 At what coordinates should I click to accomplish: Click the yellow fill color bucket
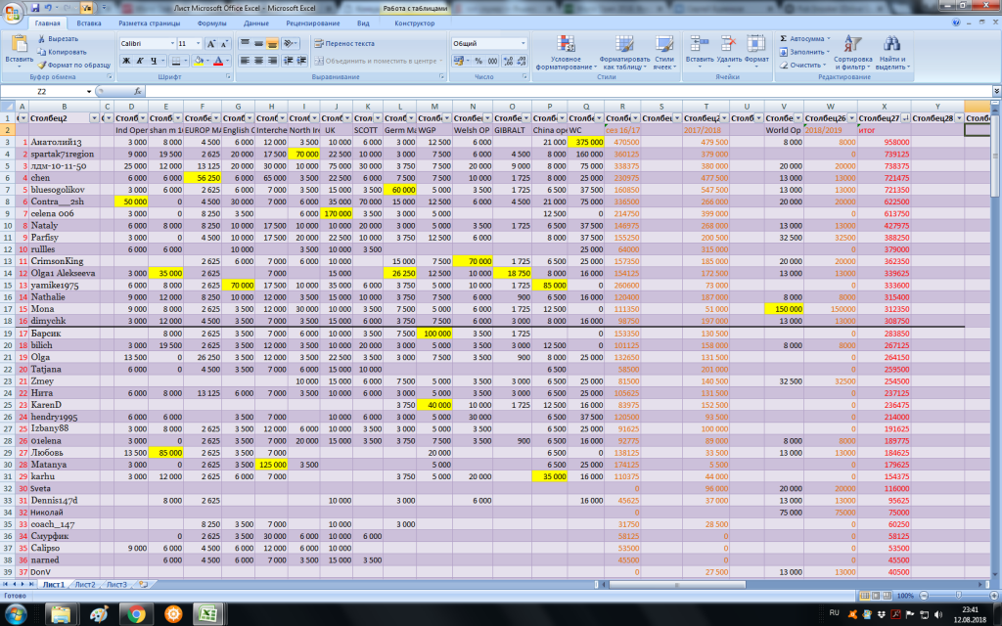(x=199, y=61)
